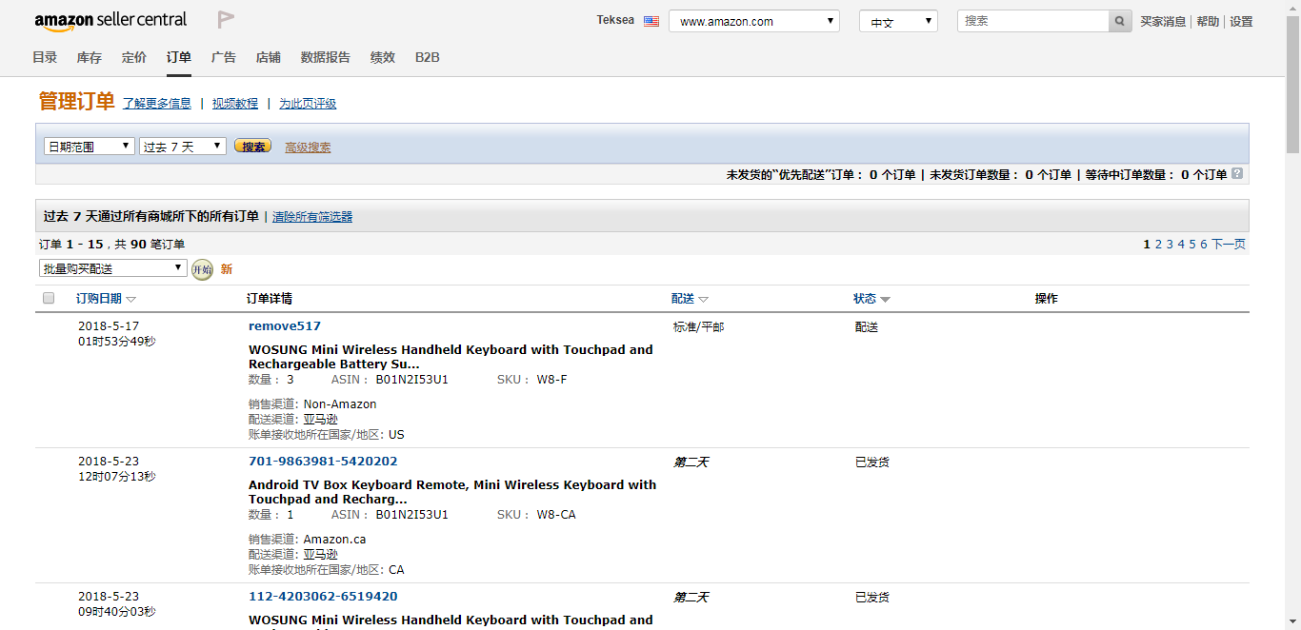This screenshot has height=630, width=1301.
Task: Click the search magnifier button
Action: (x=1120, y=21)
